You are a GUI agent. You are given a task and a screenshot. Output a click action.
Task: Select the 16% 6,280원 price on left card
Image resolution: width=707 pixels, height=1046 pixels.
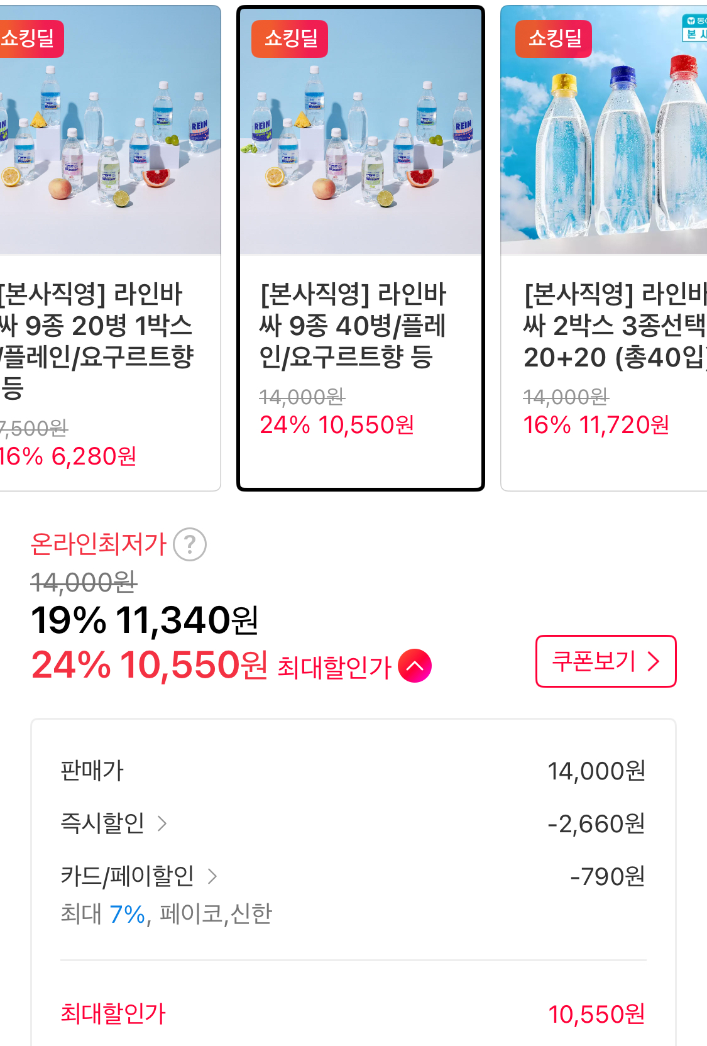(68, 457)
